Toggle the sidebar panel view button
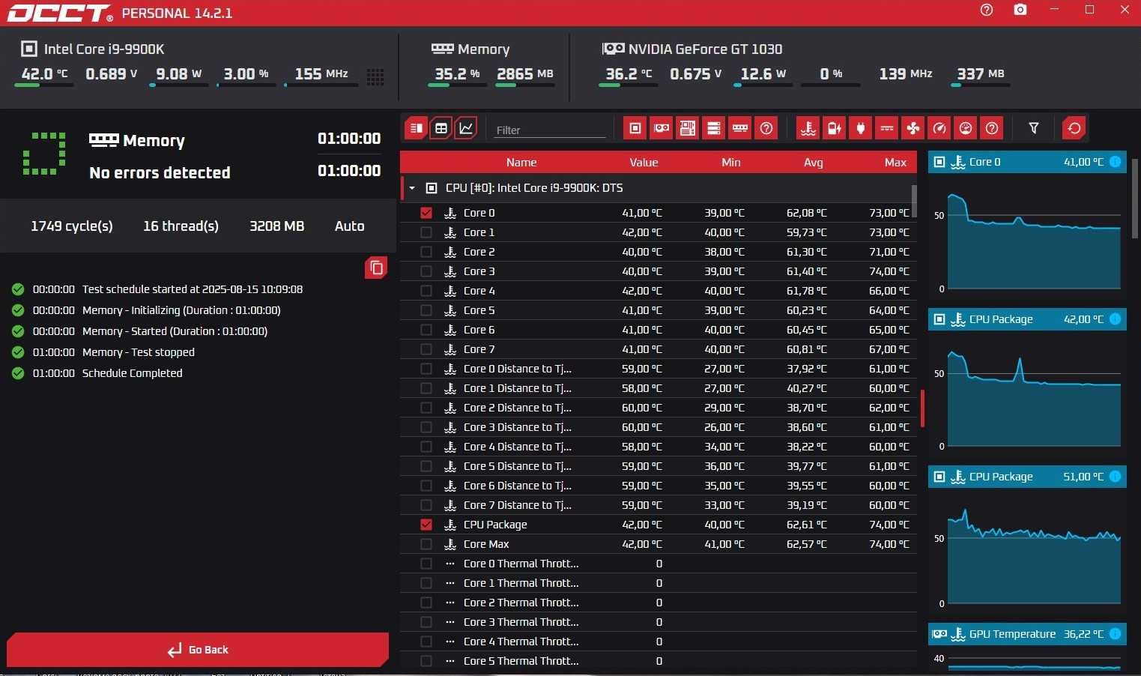The image size is (1141, 676). [417, 128]
